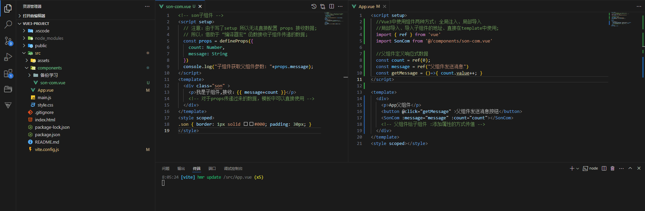Close the son-com.vue tab
Viewport: 645px width, 211px height.
[x=200, y=6]
